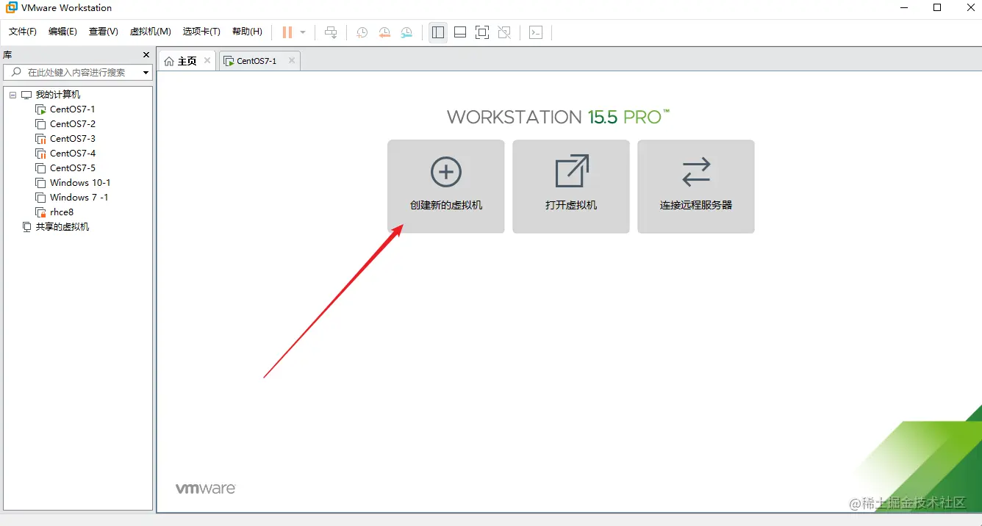The height and width of the screenshot is (526, 982).
Task: Select CentOS7-1 in the library tree
Action: click(x=72, y=109)
